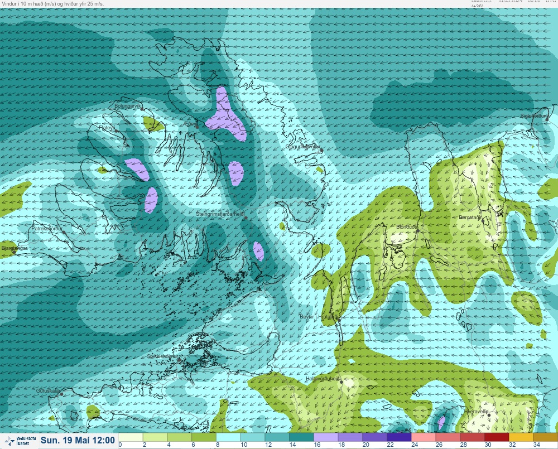Click the legend value 16
The height and width of the screenshot is (449, 558).
pos(317,445)
